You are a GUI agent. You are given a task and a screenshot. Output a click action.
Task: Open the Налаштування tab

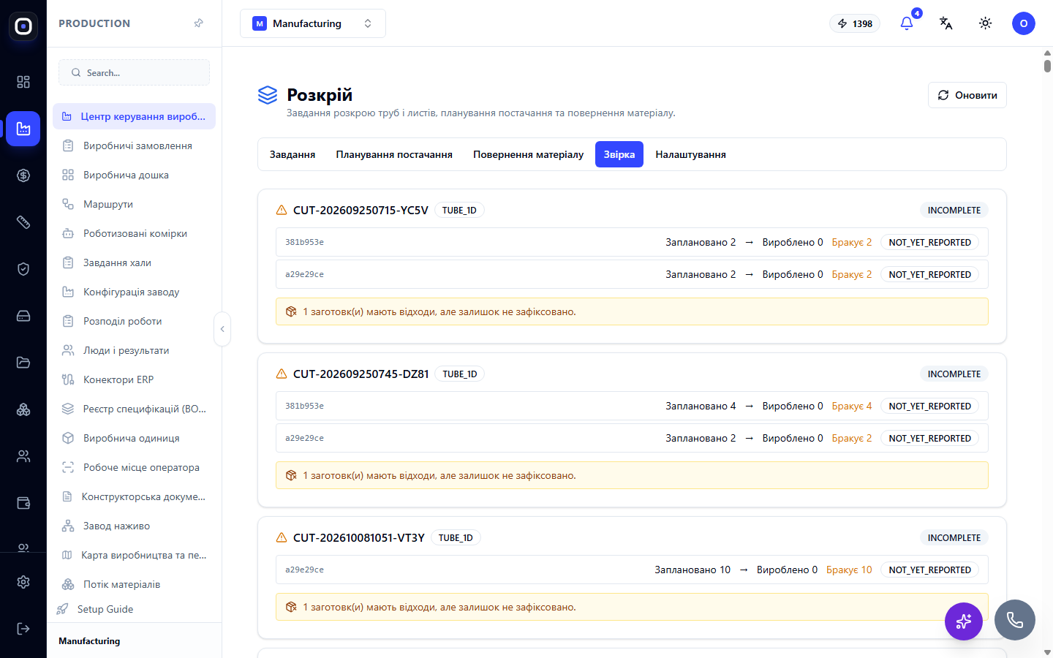coord(690,154)
